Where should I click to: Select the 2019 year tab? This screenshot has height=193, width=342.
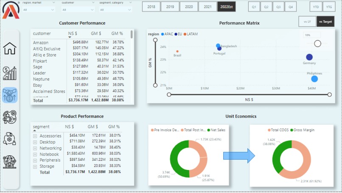pos(170,7)
